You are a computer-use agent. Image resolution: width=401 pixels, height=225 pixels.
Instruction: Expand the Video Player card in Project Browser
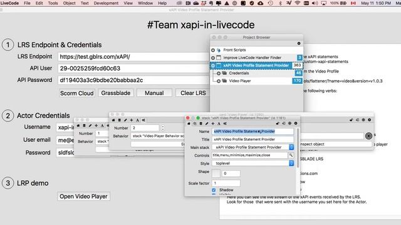219,81
